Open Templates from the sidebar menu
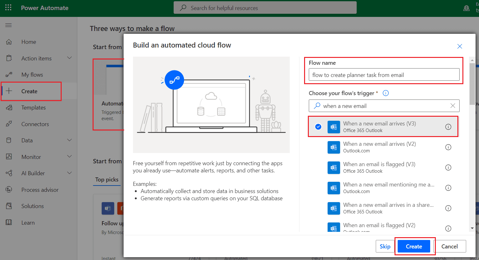This screenshot has width=479, height=260. click(34, 107)
